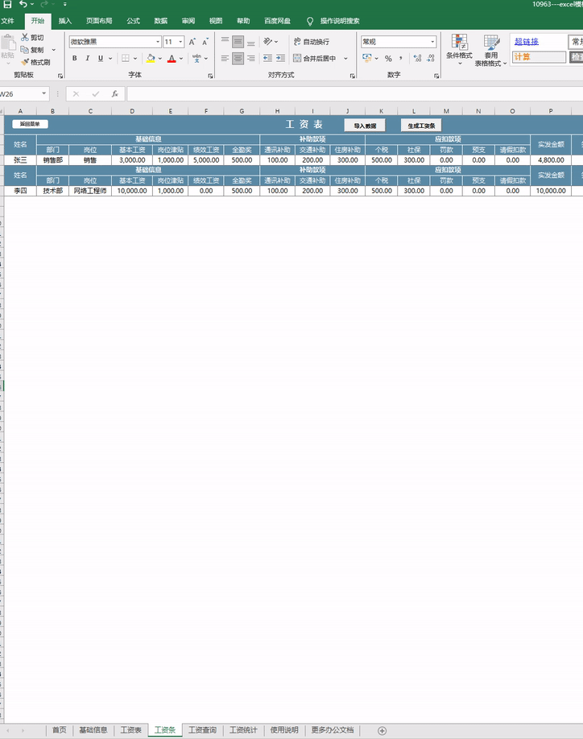
Task: Open conditional formatting (条件格式)
Action: coord(459,47)
